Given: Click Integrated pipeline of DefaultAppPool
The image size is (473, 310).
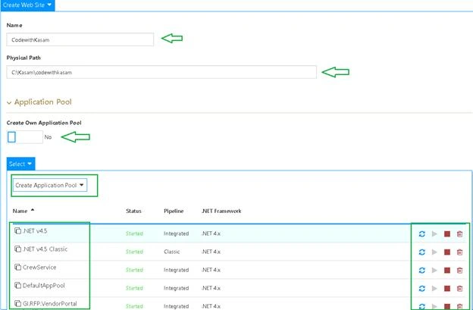Looking at the screenshot, I should 176,288.
